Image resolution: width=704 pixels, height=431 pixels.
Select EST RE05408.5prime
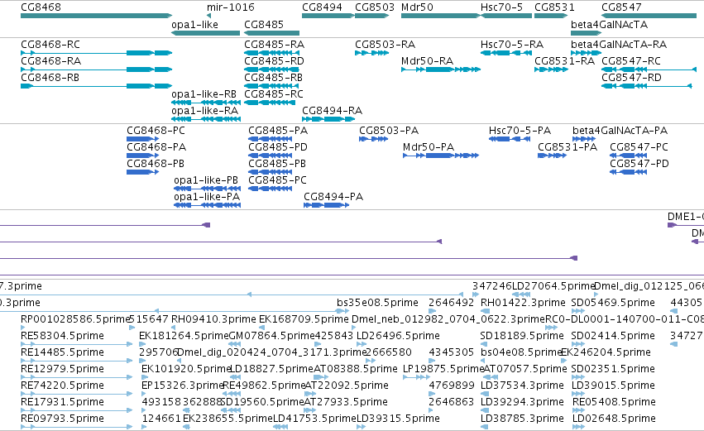pos(579,411)
